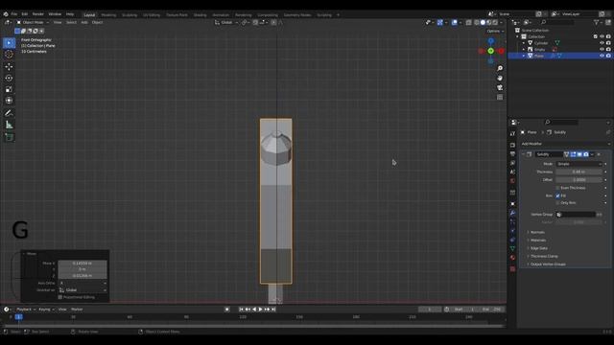Expand the Materials subpanel
The height and width of the screenshot is (345, 614).
[x=537, y=241]
